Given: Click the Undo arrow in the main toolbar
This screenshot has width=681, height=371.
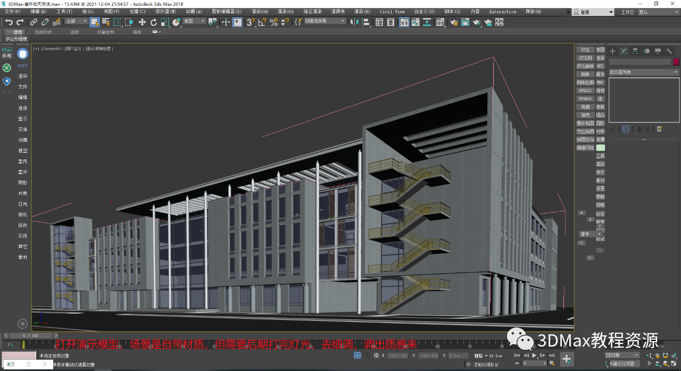Looking at the screenshot, I should pos(9,22).
